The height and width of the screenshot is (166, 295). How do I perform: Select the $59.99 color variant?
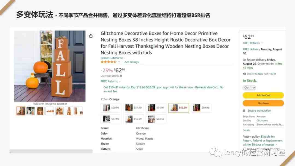pos(111,108)
